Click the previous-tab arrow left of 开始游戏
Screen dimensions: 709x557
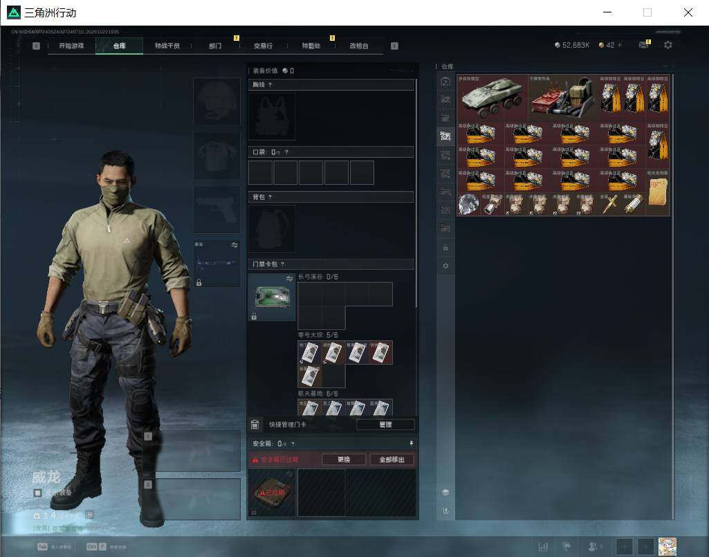[x=36, y=46]
